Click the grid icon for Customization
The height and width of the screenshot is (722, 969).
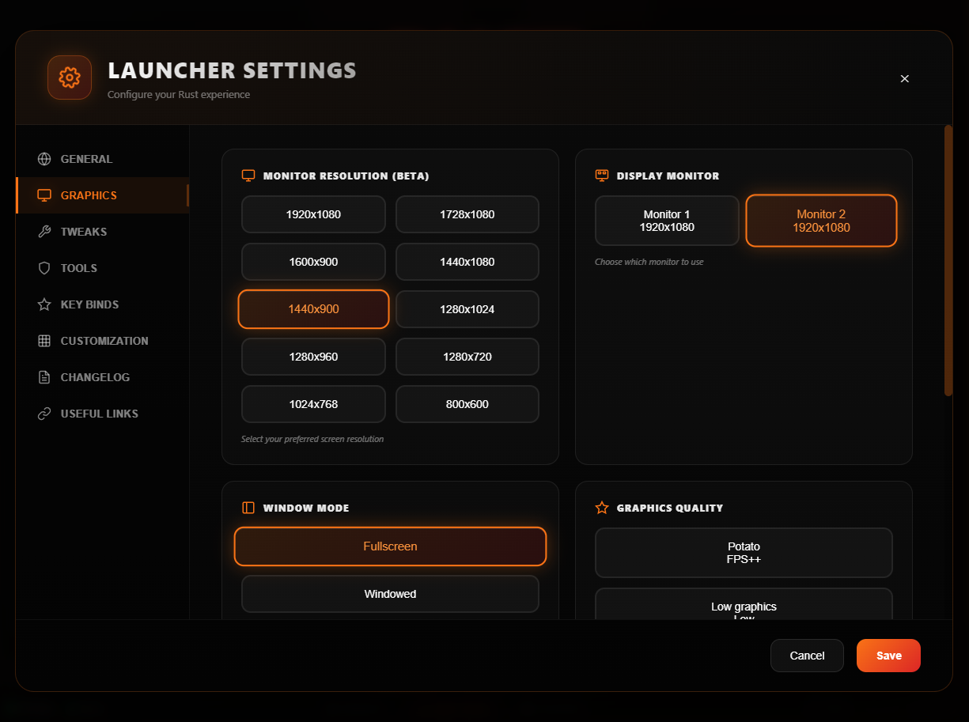pyautogui.click(x=44, y=341)
